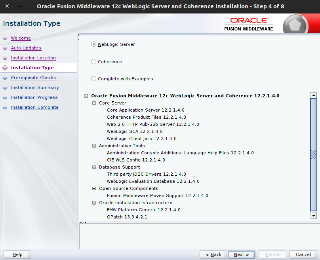Select Administration Console Additional Language Help Files
320x260 pixels.
click(180, 153)
